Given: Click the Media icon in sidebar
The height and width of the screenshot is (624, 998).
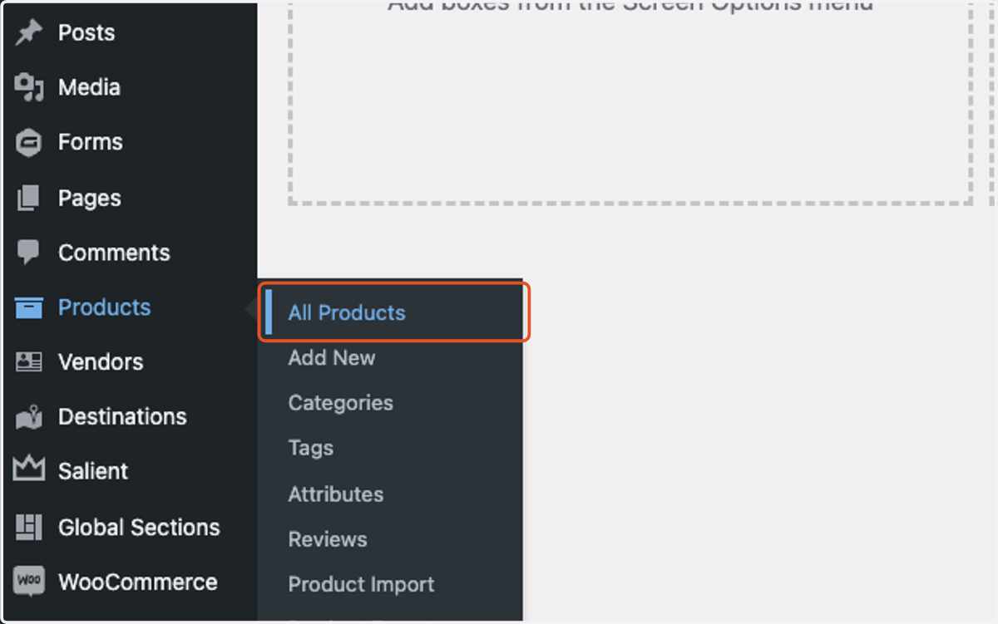Looking at the screenshot, I should click(29, 87).
